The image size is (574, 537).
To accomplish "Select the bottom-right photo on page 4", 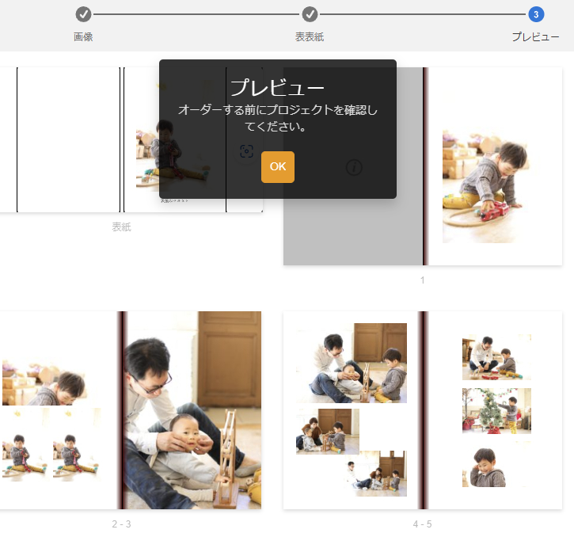I will 375,474.
